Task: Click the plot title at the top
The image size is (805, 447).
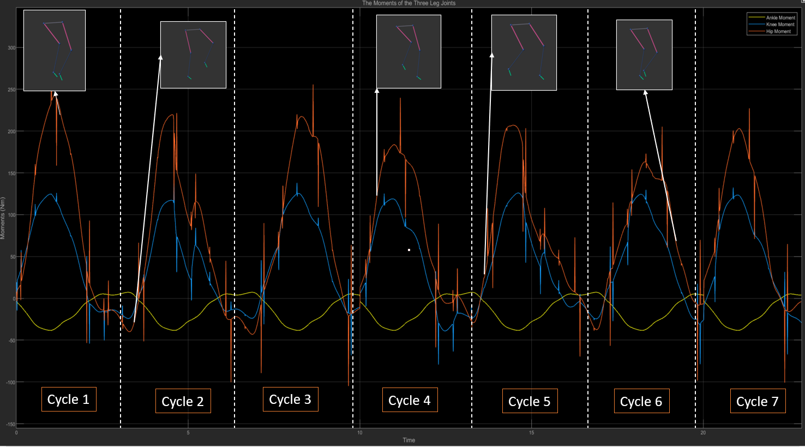Action: point(408,3)
